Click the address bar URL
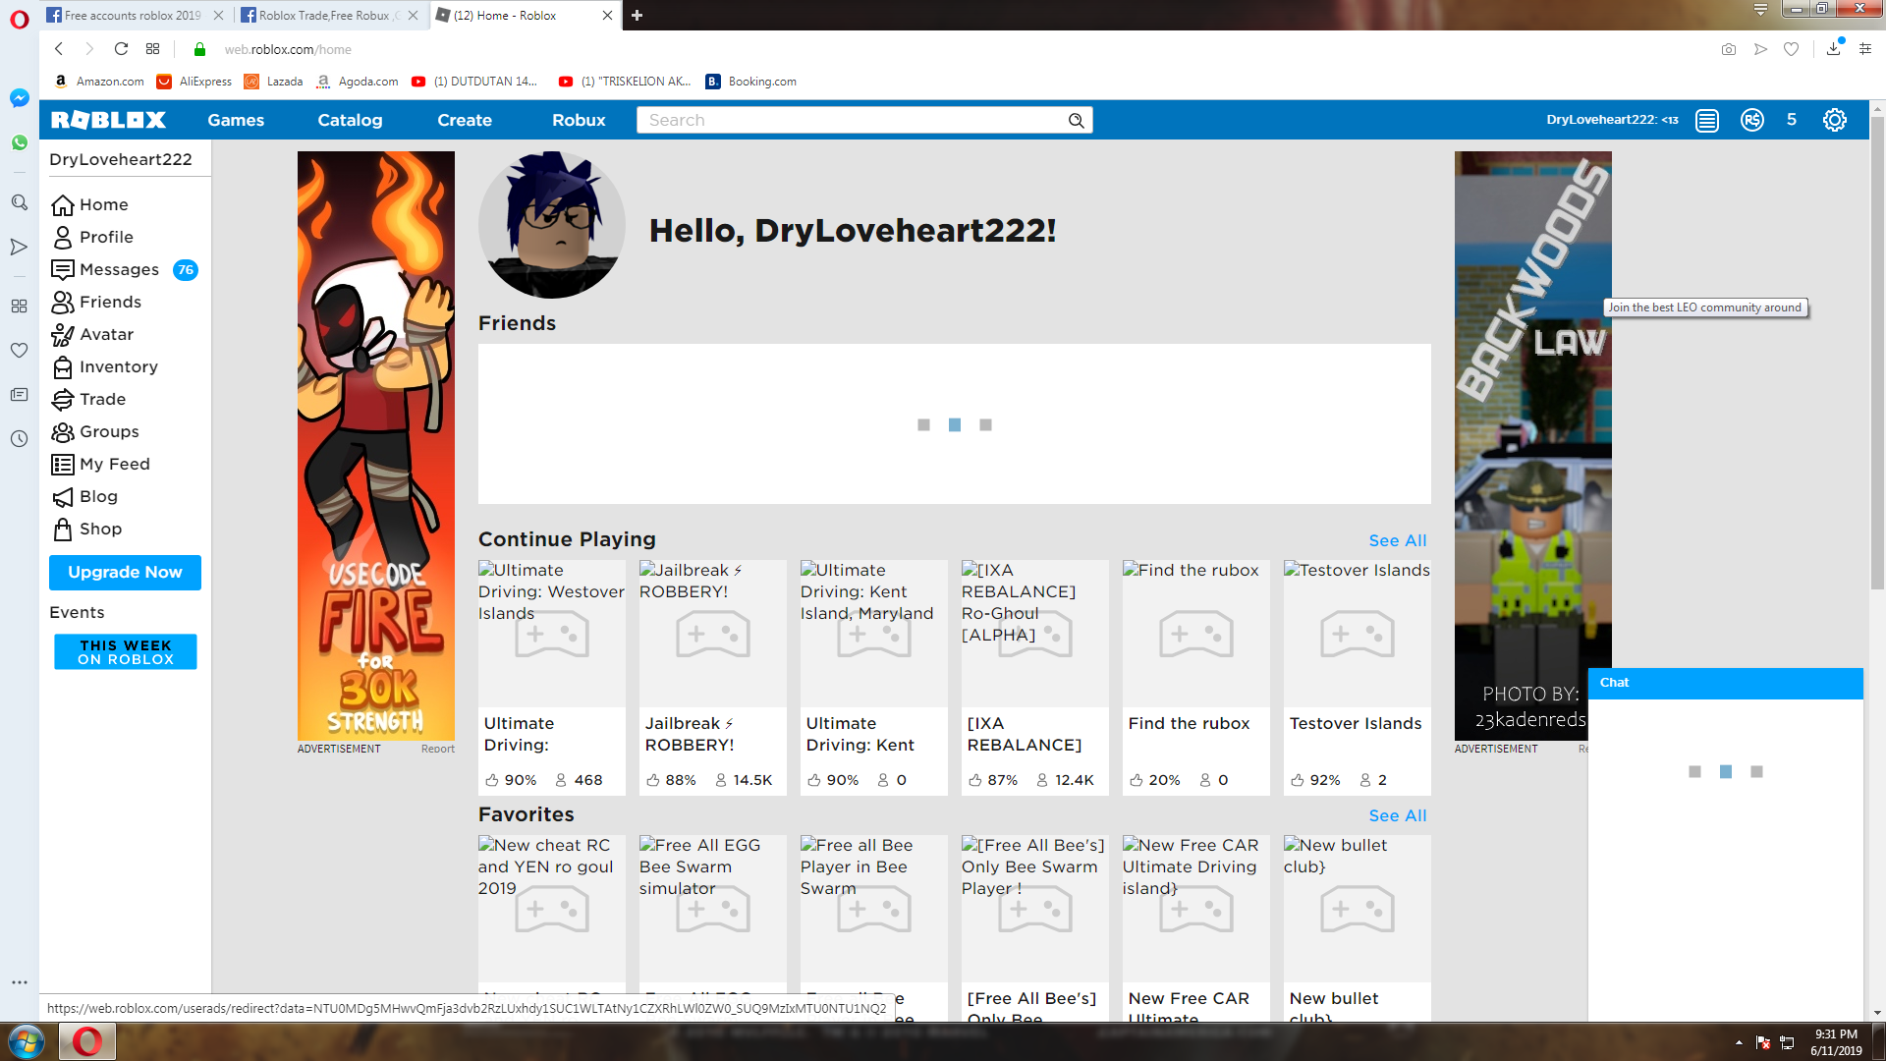 point(287,49)
